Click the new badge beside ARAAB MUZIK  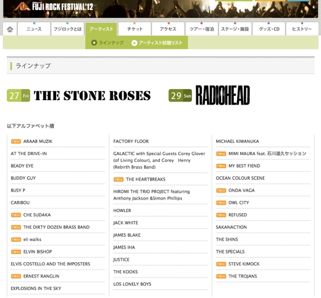[16, 142]
